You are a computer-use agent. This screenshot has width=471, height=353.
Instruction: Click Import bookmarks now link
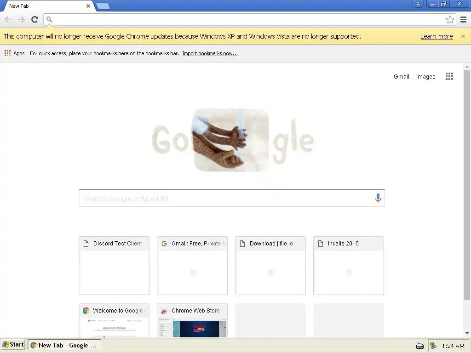210,53
